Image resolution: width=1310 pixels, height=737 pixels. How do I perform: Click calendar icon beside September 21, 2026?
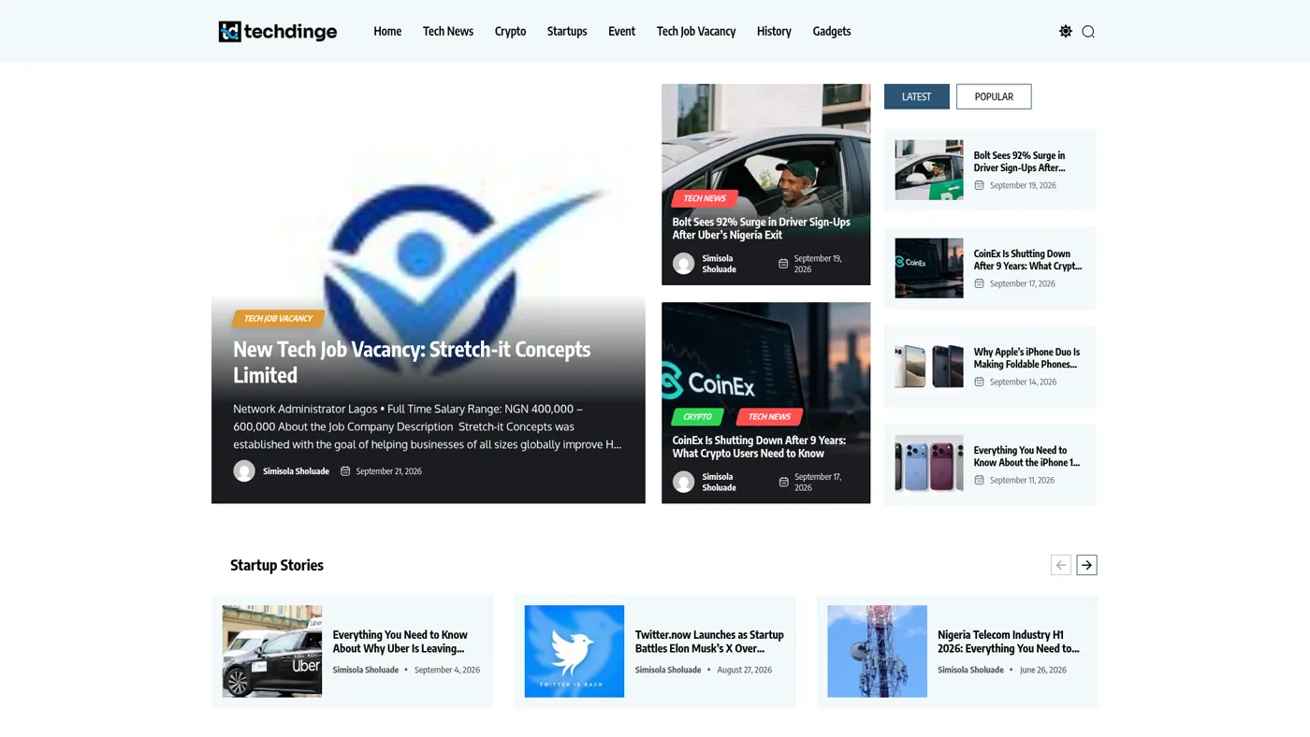[x=345, y=471]
